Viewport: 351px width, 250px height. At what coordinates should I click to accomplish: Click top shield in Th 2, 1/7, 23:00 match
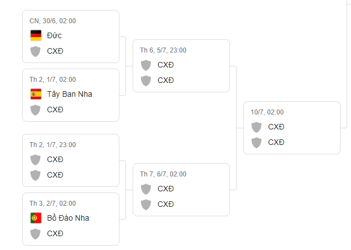pos(35,159)
